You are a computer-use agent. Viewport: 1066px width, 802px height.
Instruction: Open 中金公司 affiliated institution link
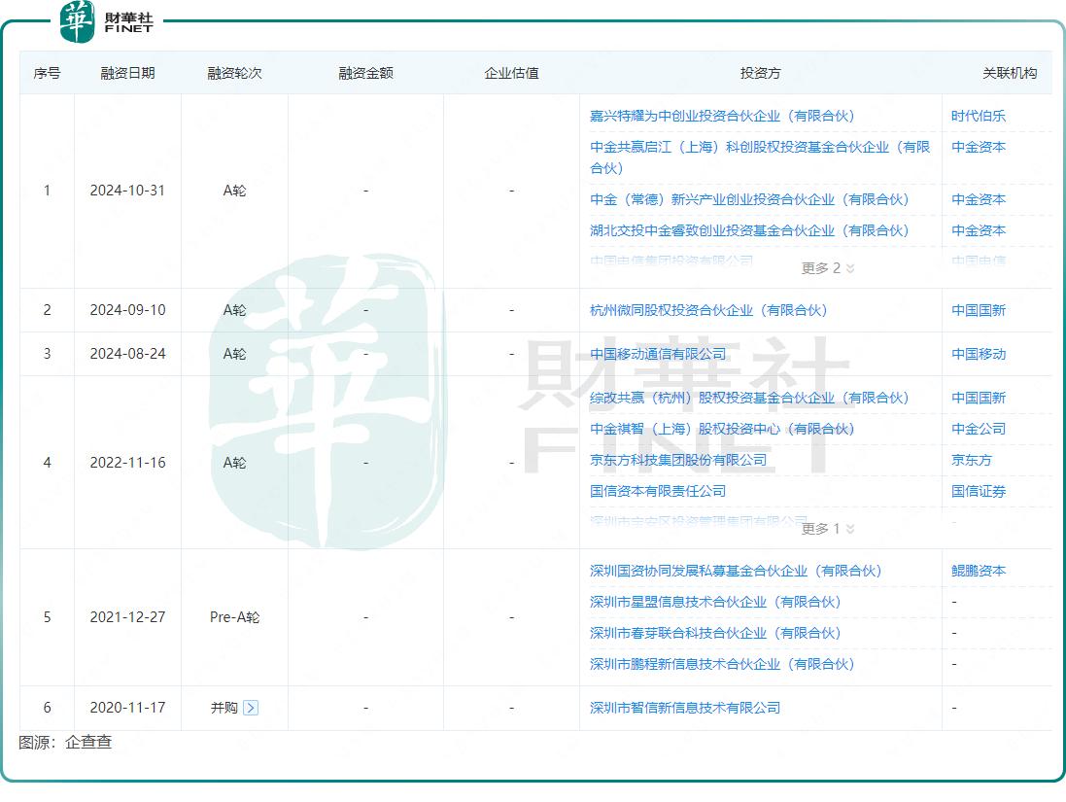click(979, 429)
